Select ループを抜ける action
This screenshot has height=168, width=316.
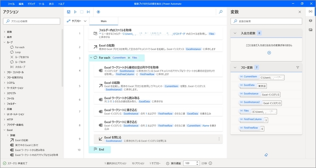pyautogui.click(x=19, y=57)
